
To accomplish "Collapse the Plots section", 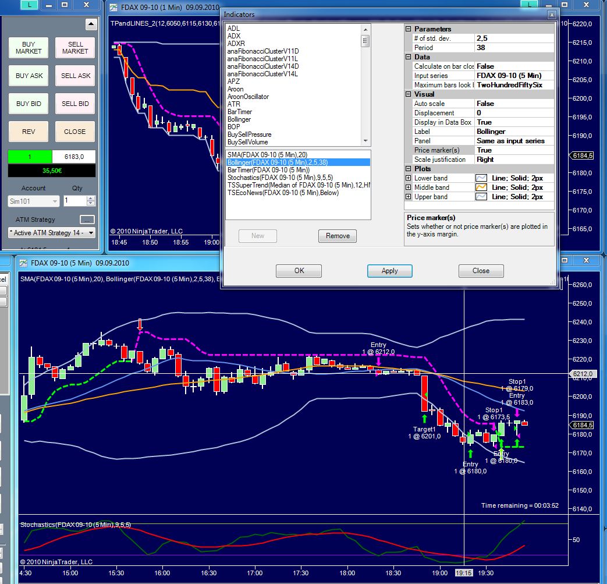I will tap(408, 168).
